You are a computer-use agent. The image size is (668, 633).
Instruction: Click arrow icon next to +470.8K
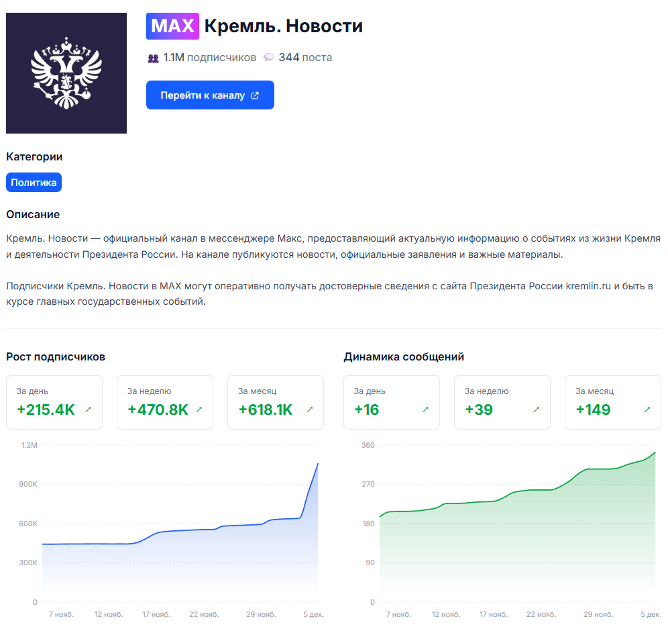[x=199, y=409]
